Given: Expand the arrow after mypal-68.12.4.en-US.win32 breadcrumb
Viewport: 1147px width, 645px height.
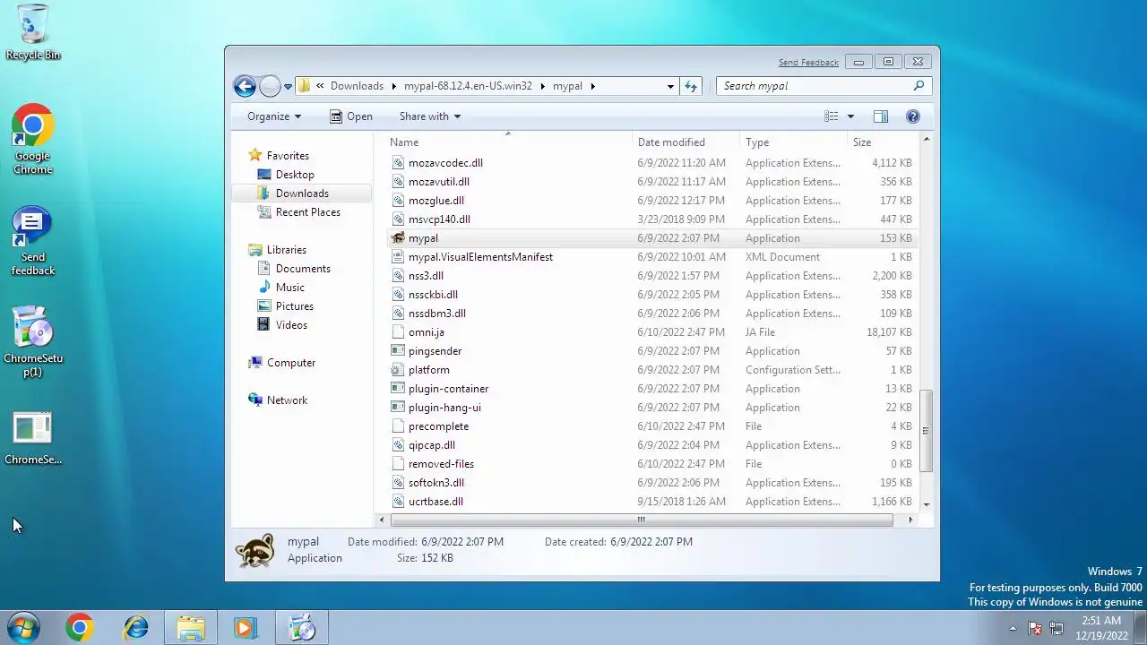Looking at the screenshot, I should [x=542, y=86].
